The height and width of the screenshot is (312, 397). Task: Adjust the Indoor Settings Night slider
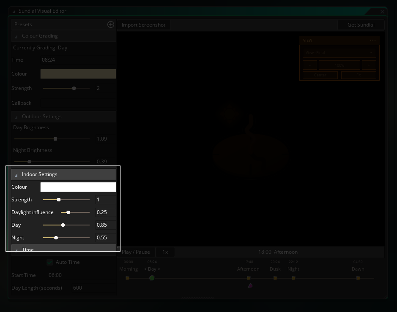66,238
